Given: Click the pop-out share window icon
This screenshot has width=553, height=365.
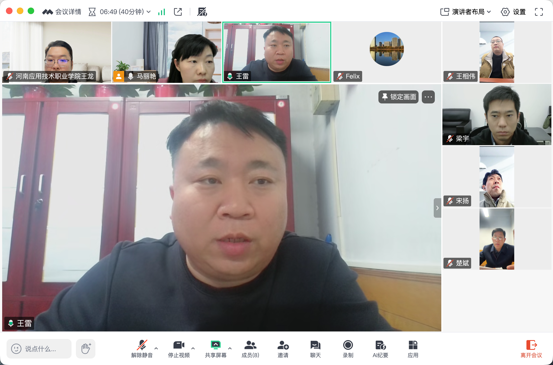Looking at the screenshot, I should pyautogui.click(x=178, y=12).
